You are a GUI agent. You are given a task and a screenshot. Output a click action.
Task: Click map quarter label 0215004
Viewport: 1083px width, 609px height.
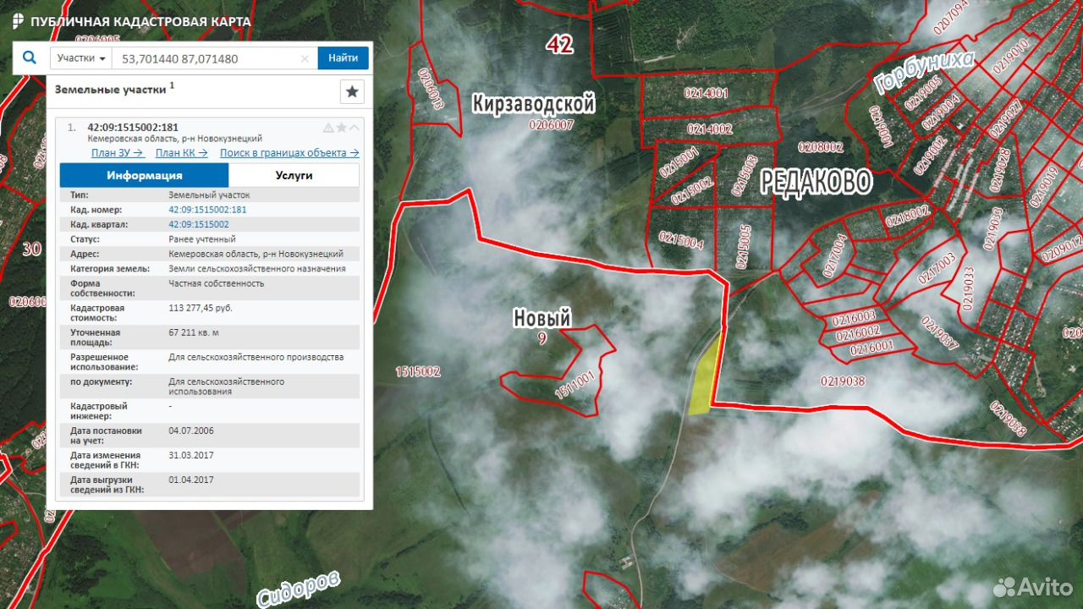[x=681, y=239]
